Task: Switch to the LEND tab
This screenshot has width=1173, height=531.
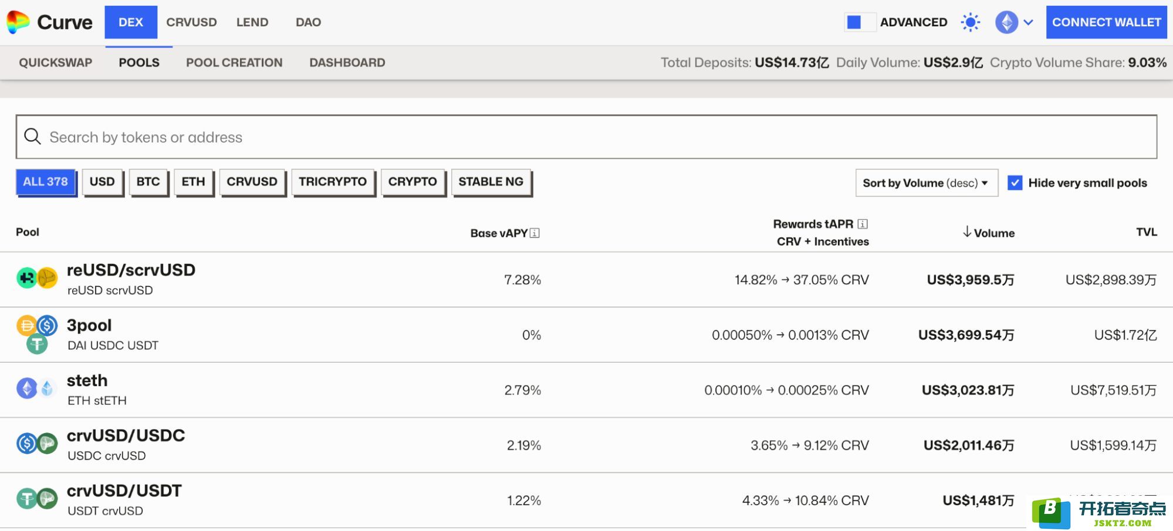Action: (252, 22)
